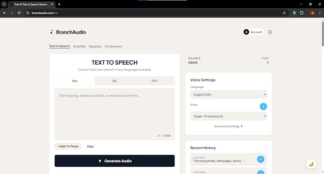Open the hamburger menu icon

click(x=270, y=32)
